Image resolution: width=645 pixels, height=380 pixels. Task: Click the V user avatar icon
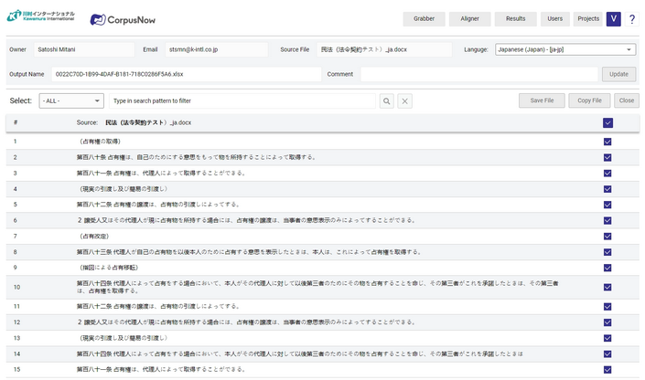coord(613,19)
